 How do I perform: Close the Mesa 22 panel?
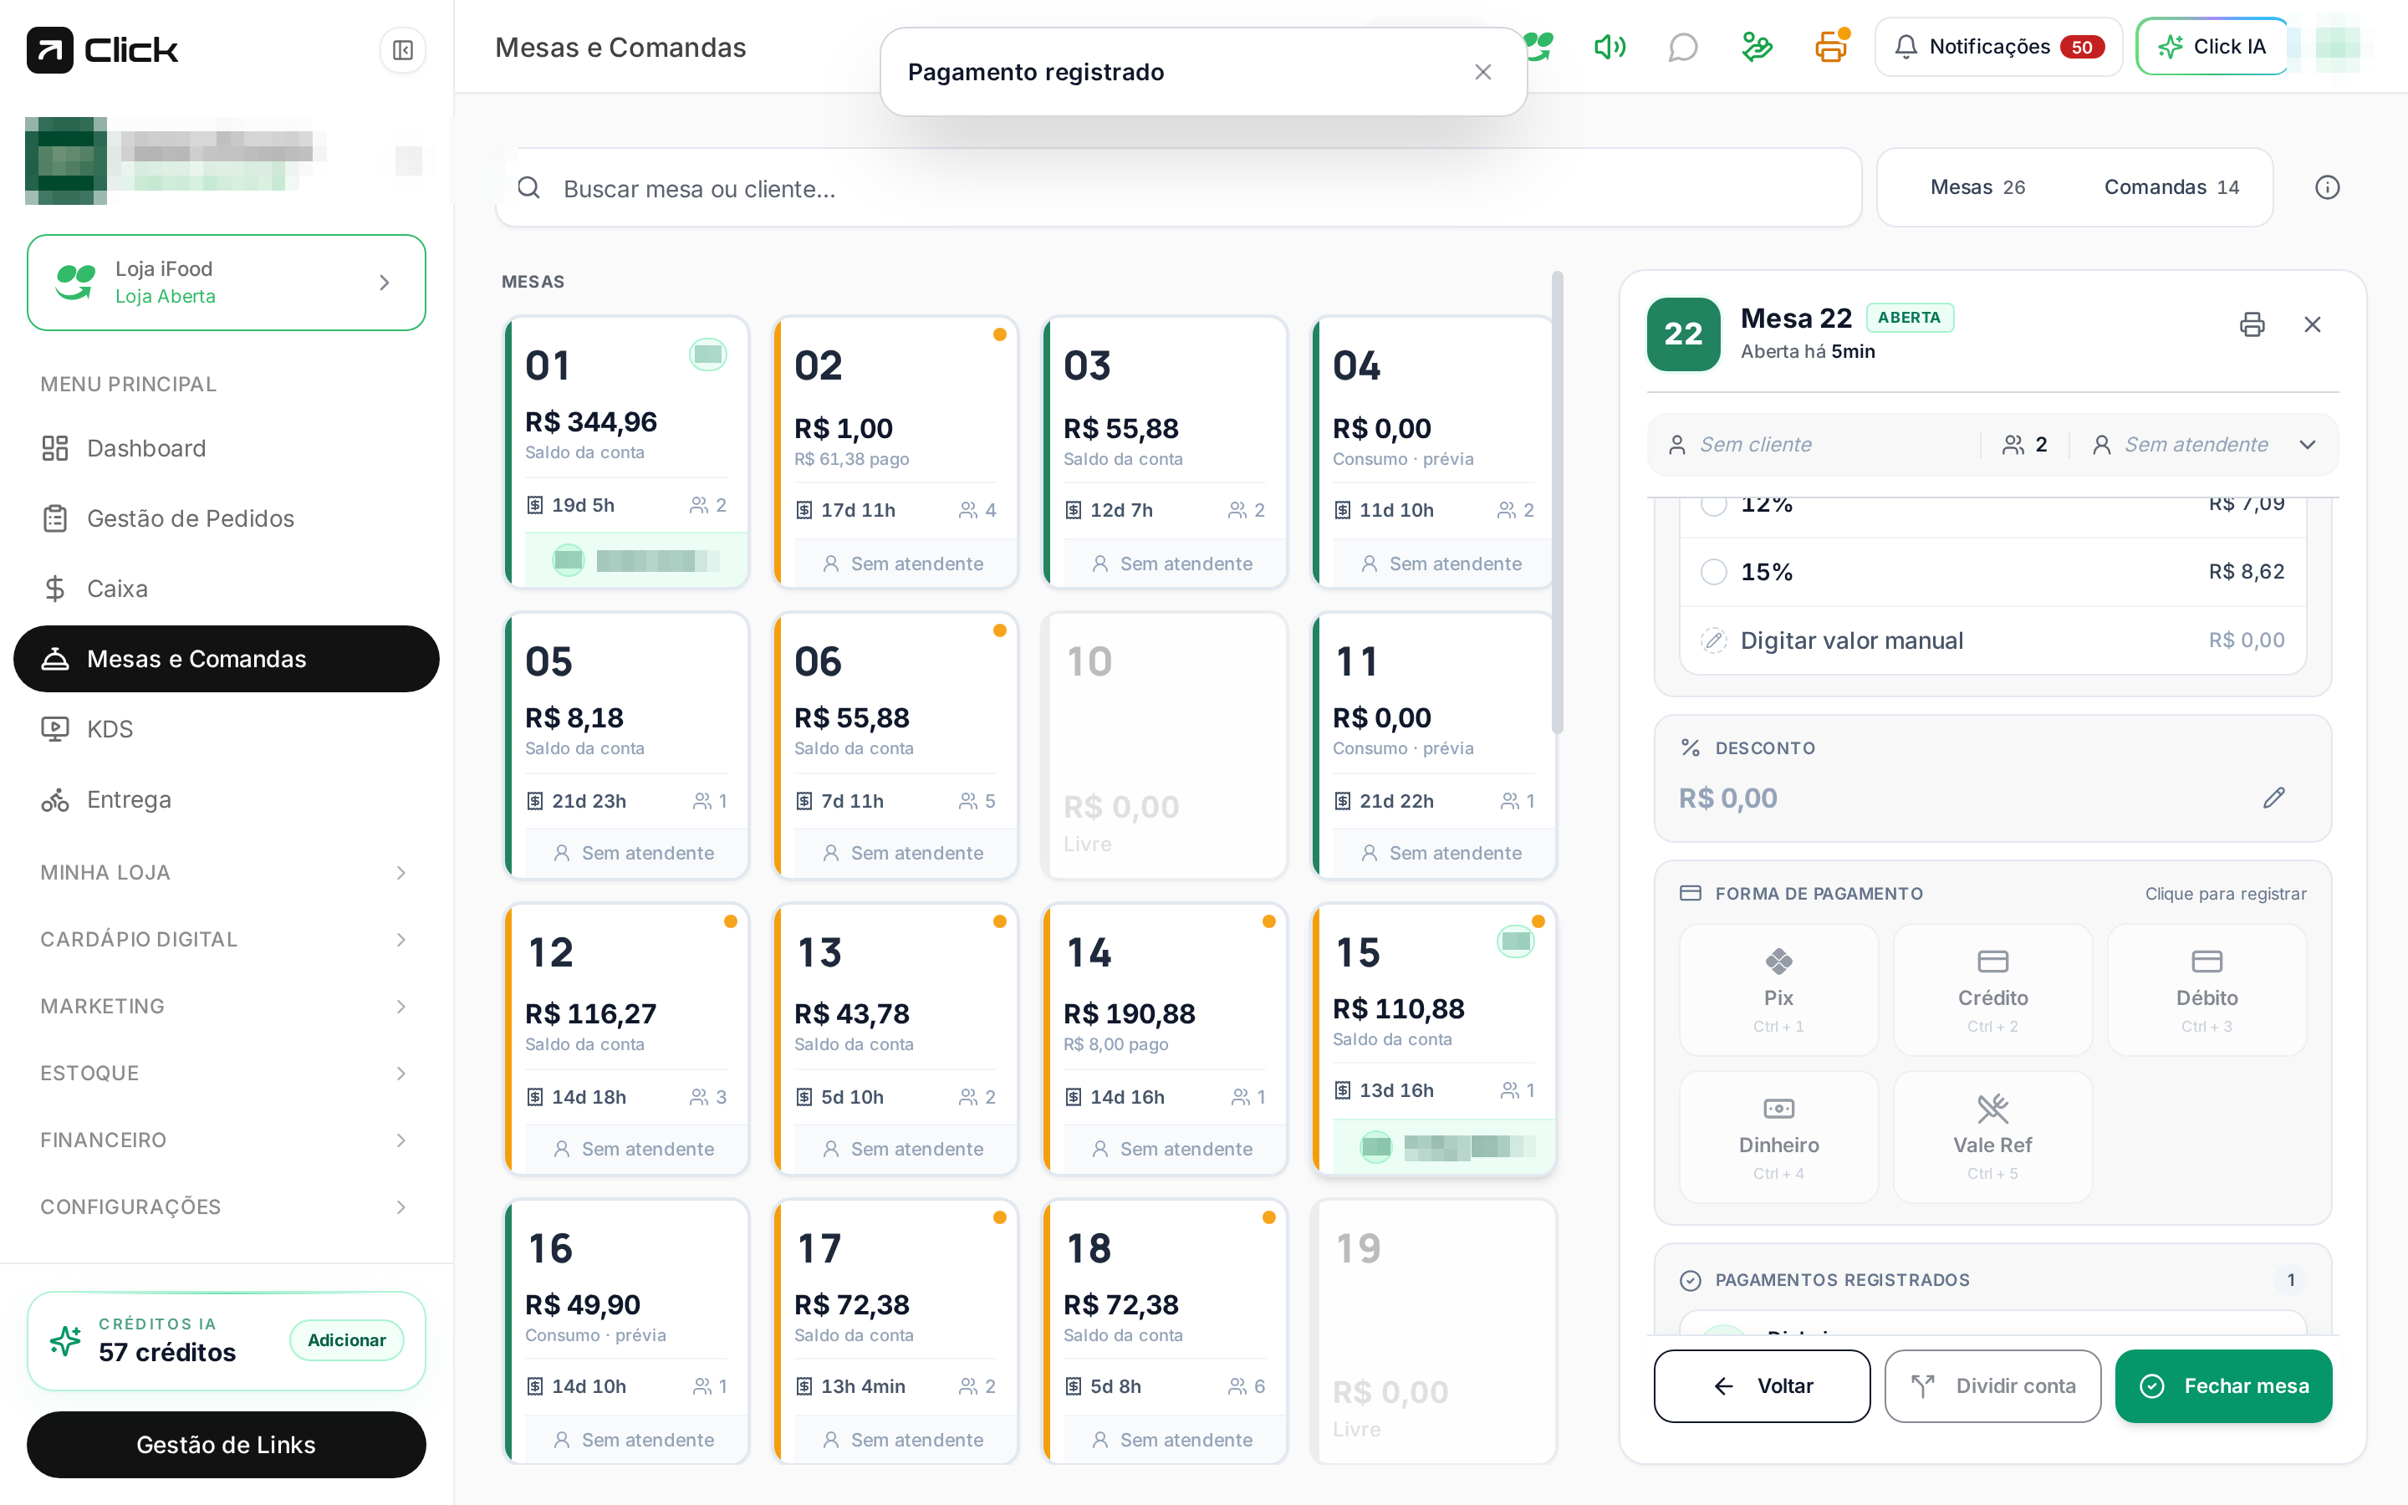2313,324
